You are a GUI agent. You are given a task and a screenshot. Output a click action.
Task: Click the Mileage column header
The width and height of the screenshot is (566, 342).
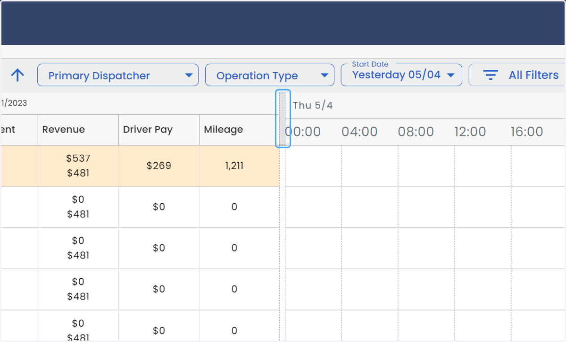coord(239,130)
